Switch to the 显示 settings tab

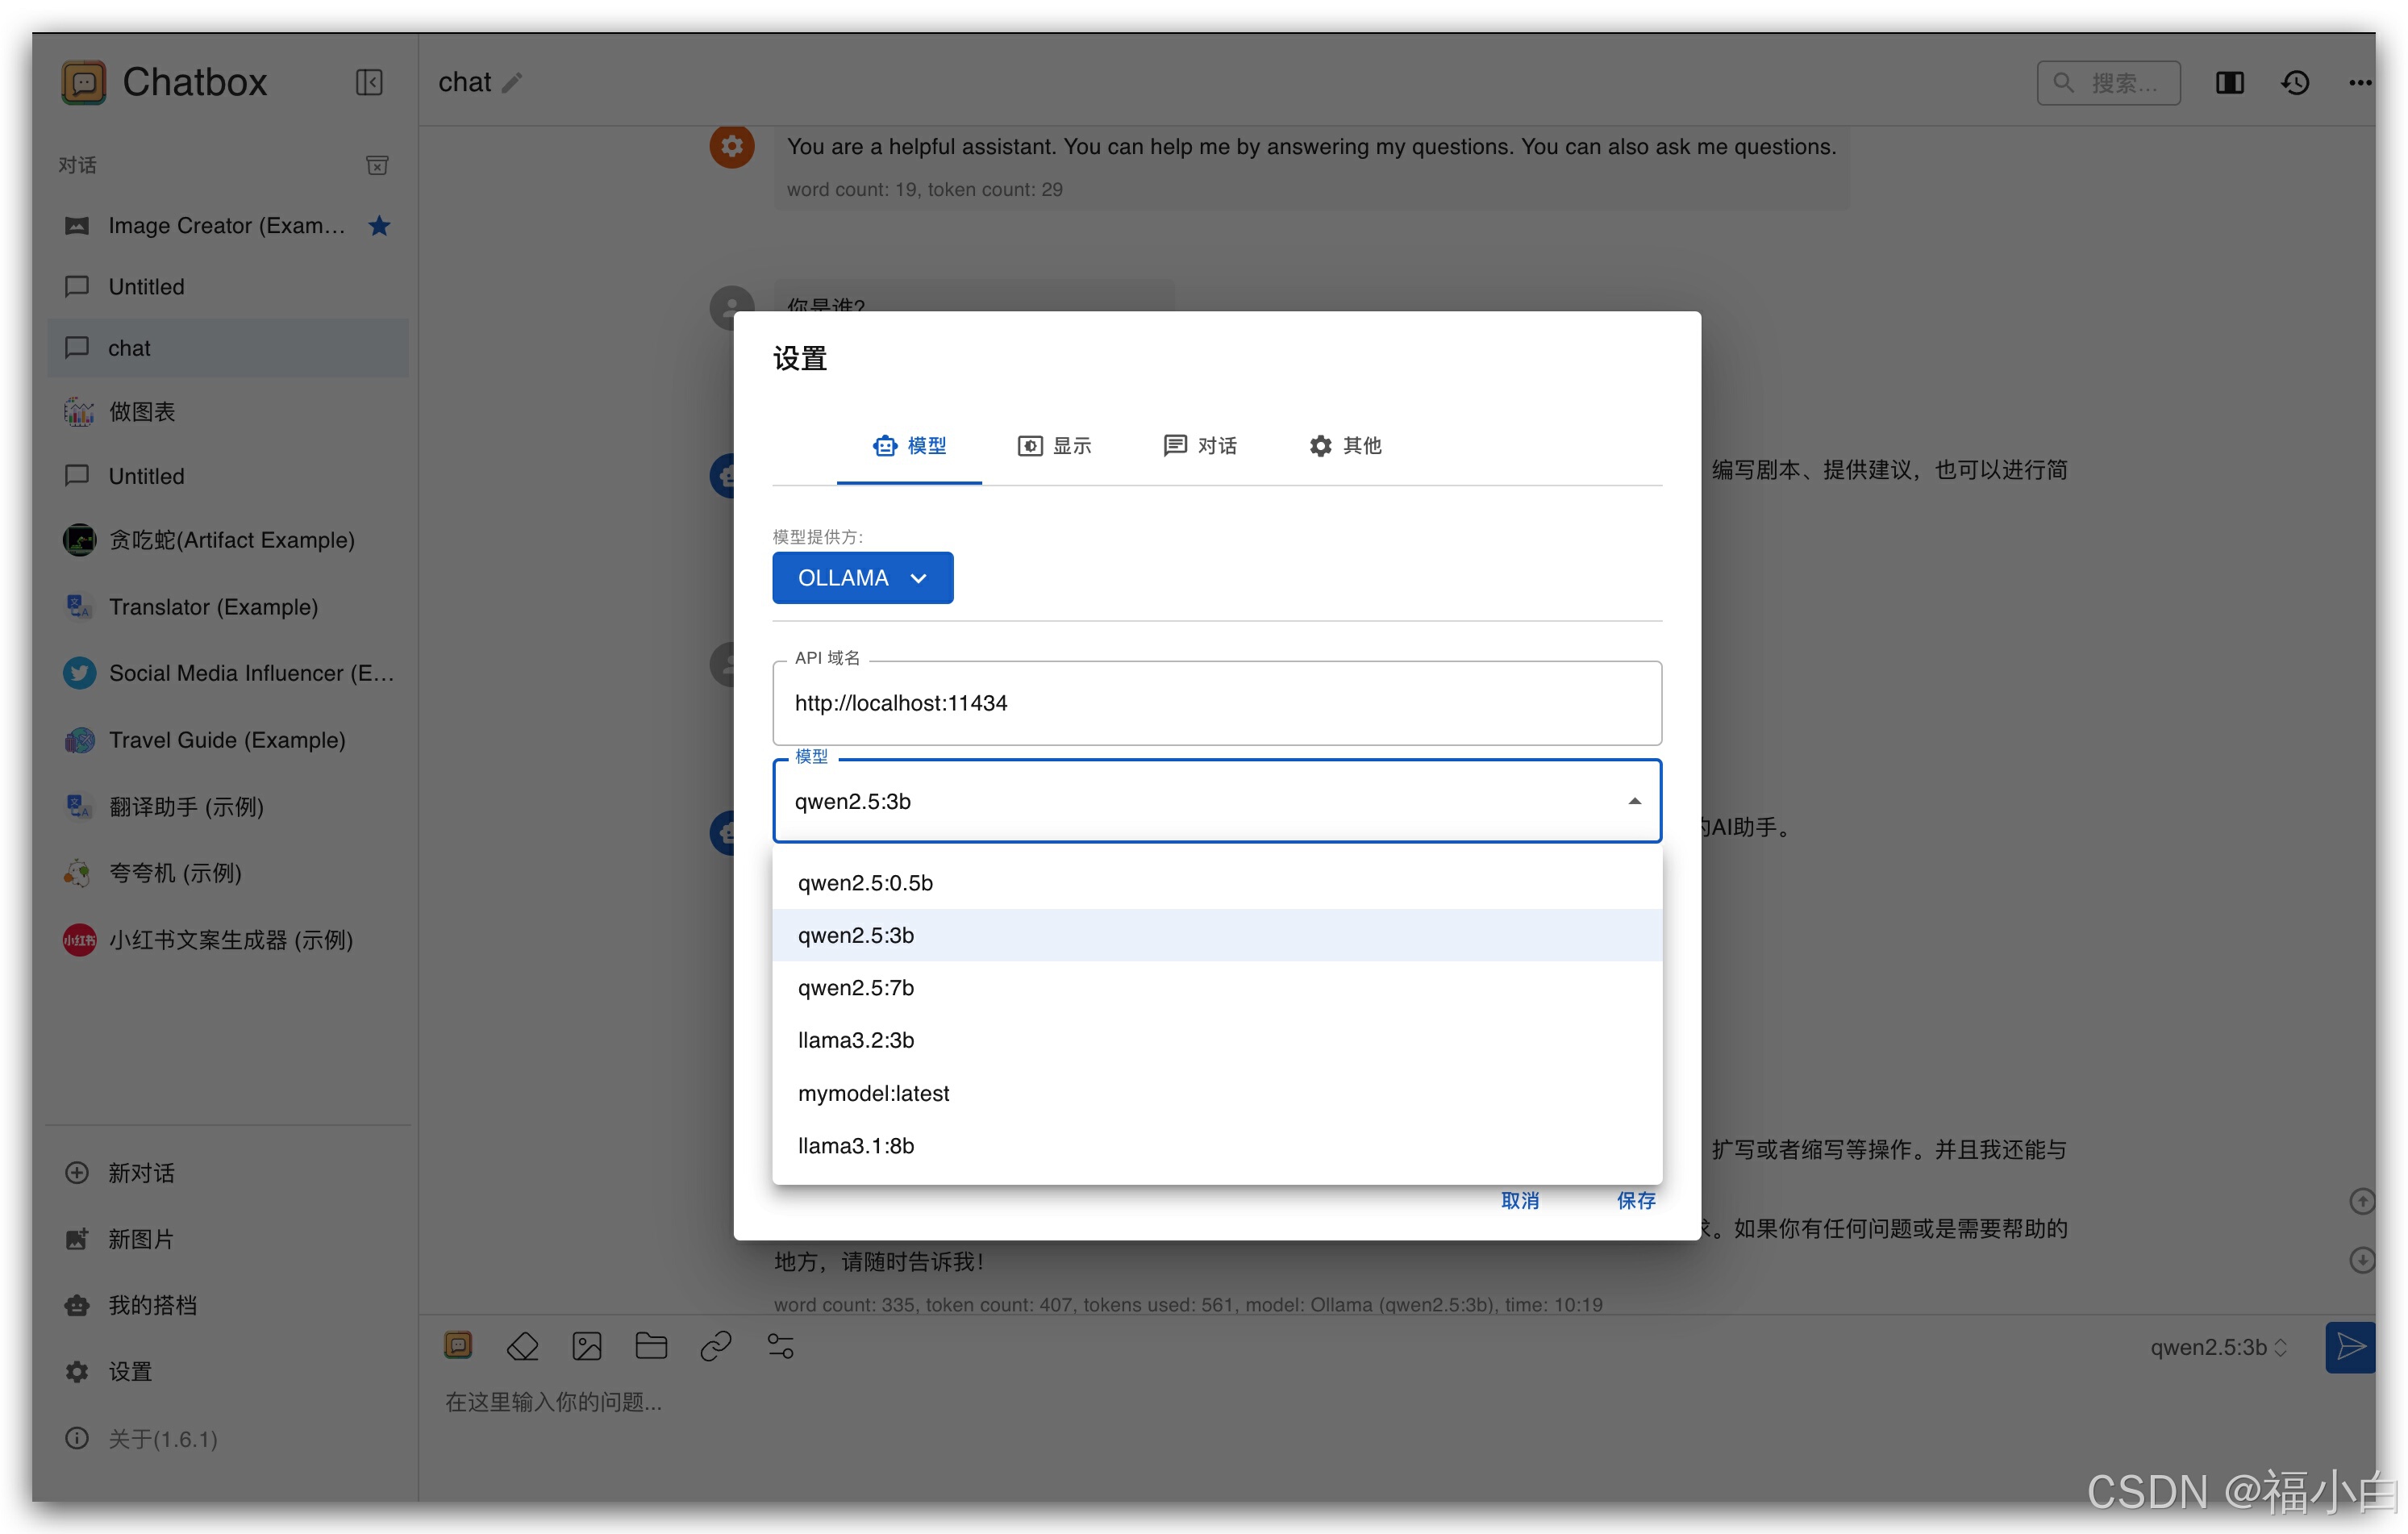(1055, 446)
